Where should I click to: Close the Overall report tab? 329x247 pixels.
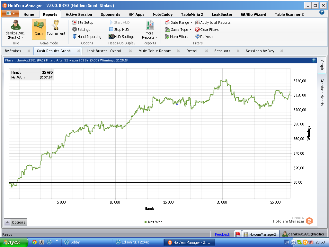tap(207, 51)
